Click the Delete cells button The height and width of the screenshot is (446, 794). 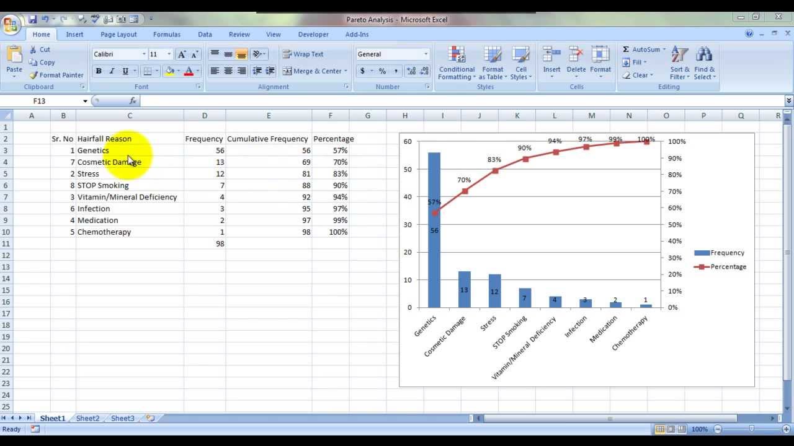[576, 63]
